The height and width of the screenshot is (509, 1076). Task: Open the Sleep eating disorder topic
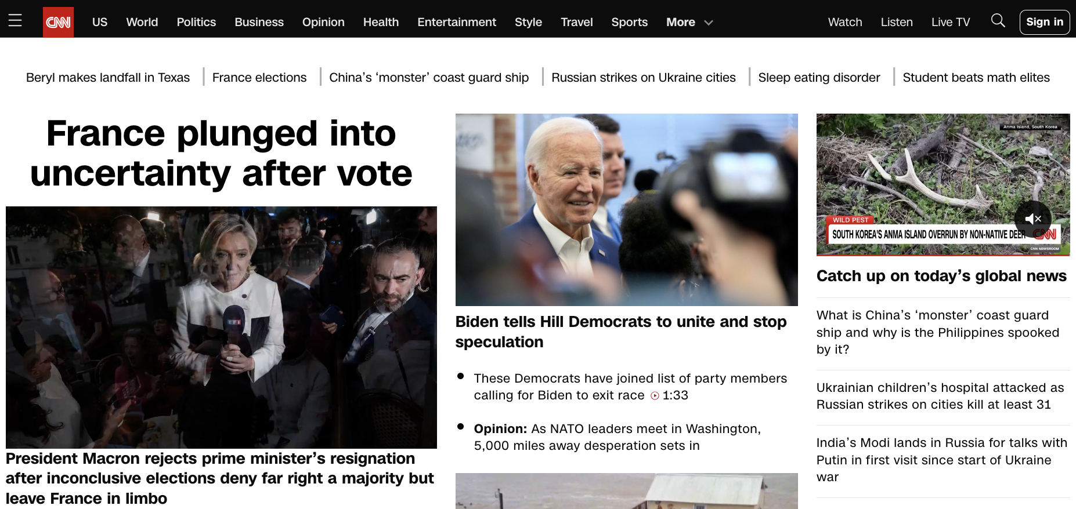(819, 78)
